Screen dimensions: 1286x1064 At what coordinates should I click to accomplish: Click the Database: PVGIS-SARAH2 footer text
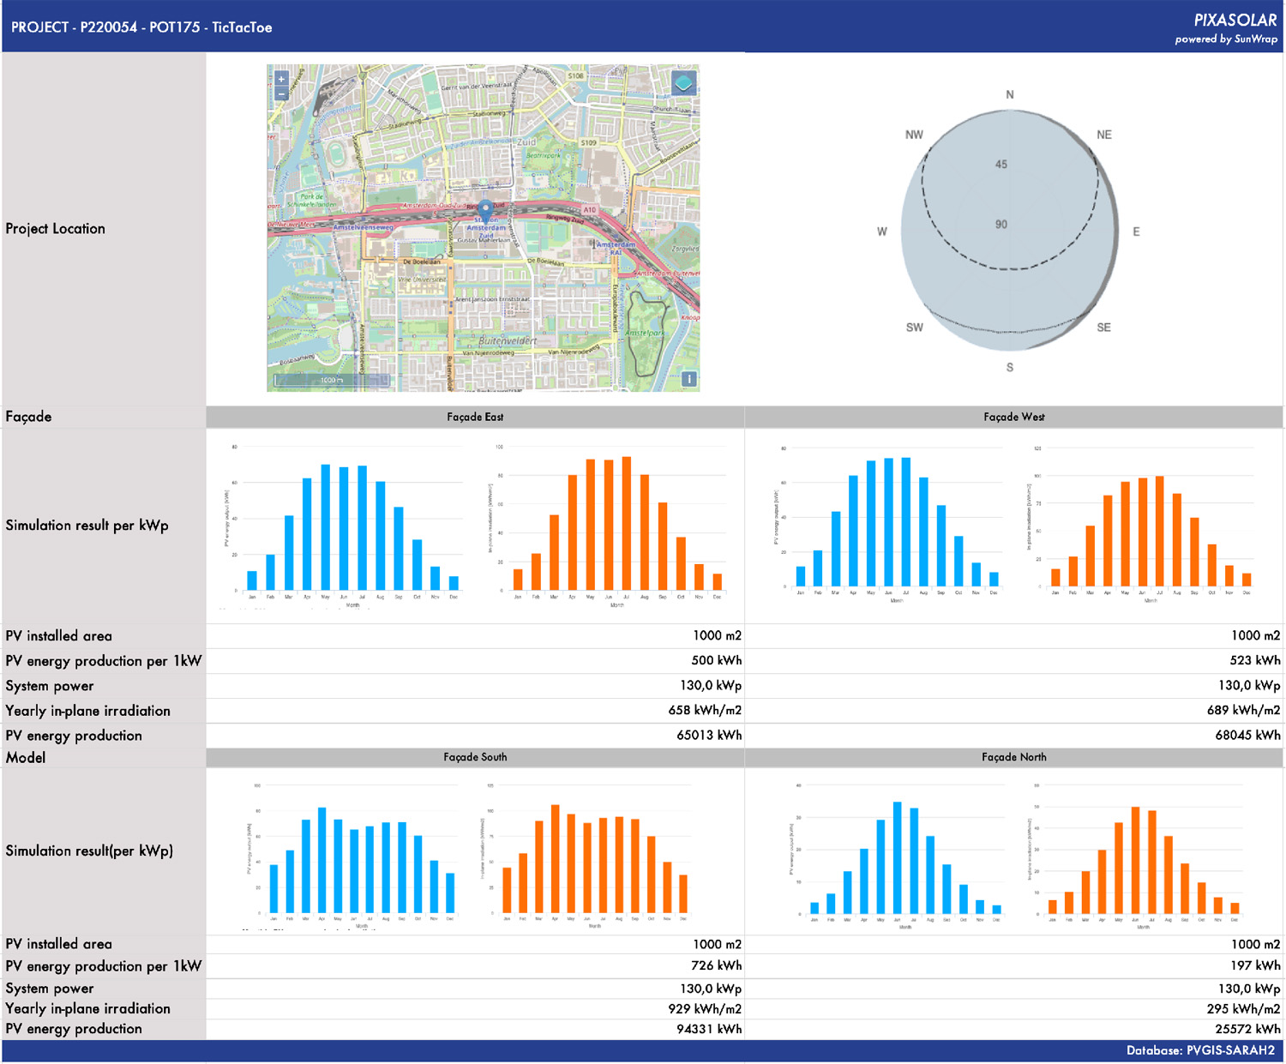tap(1200, 1051)
